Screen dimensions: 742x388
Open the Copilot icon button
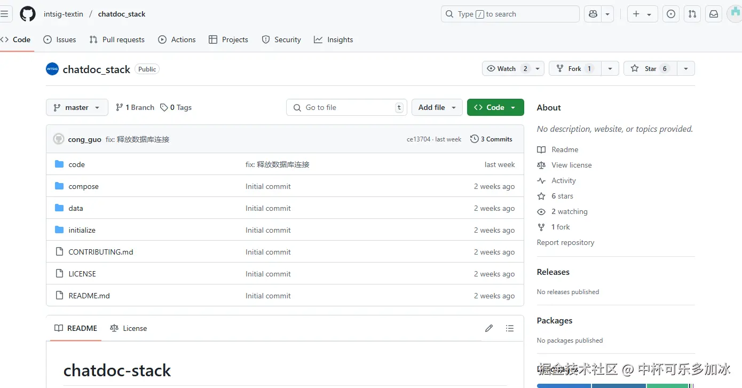tap(593, 14)
